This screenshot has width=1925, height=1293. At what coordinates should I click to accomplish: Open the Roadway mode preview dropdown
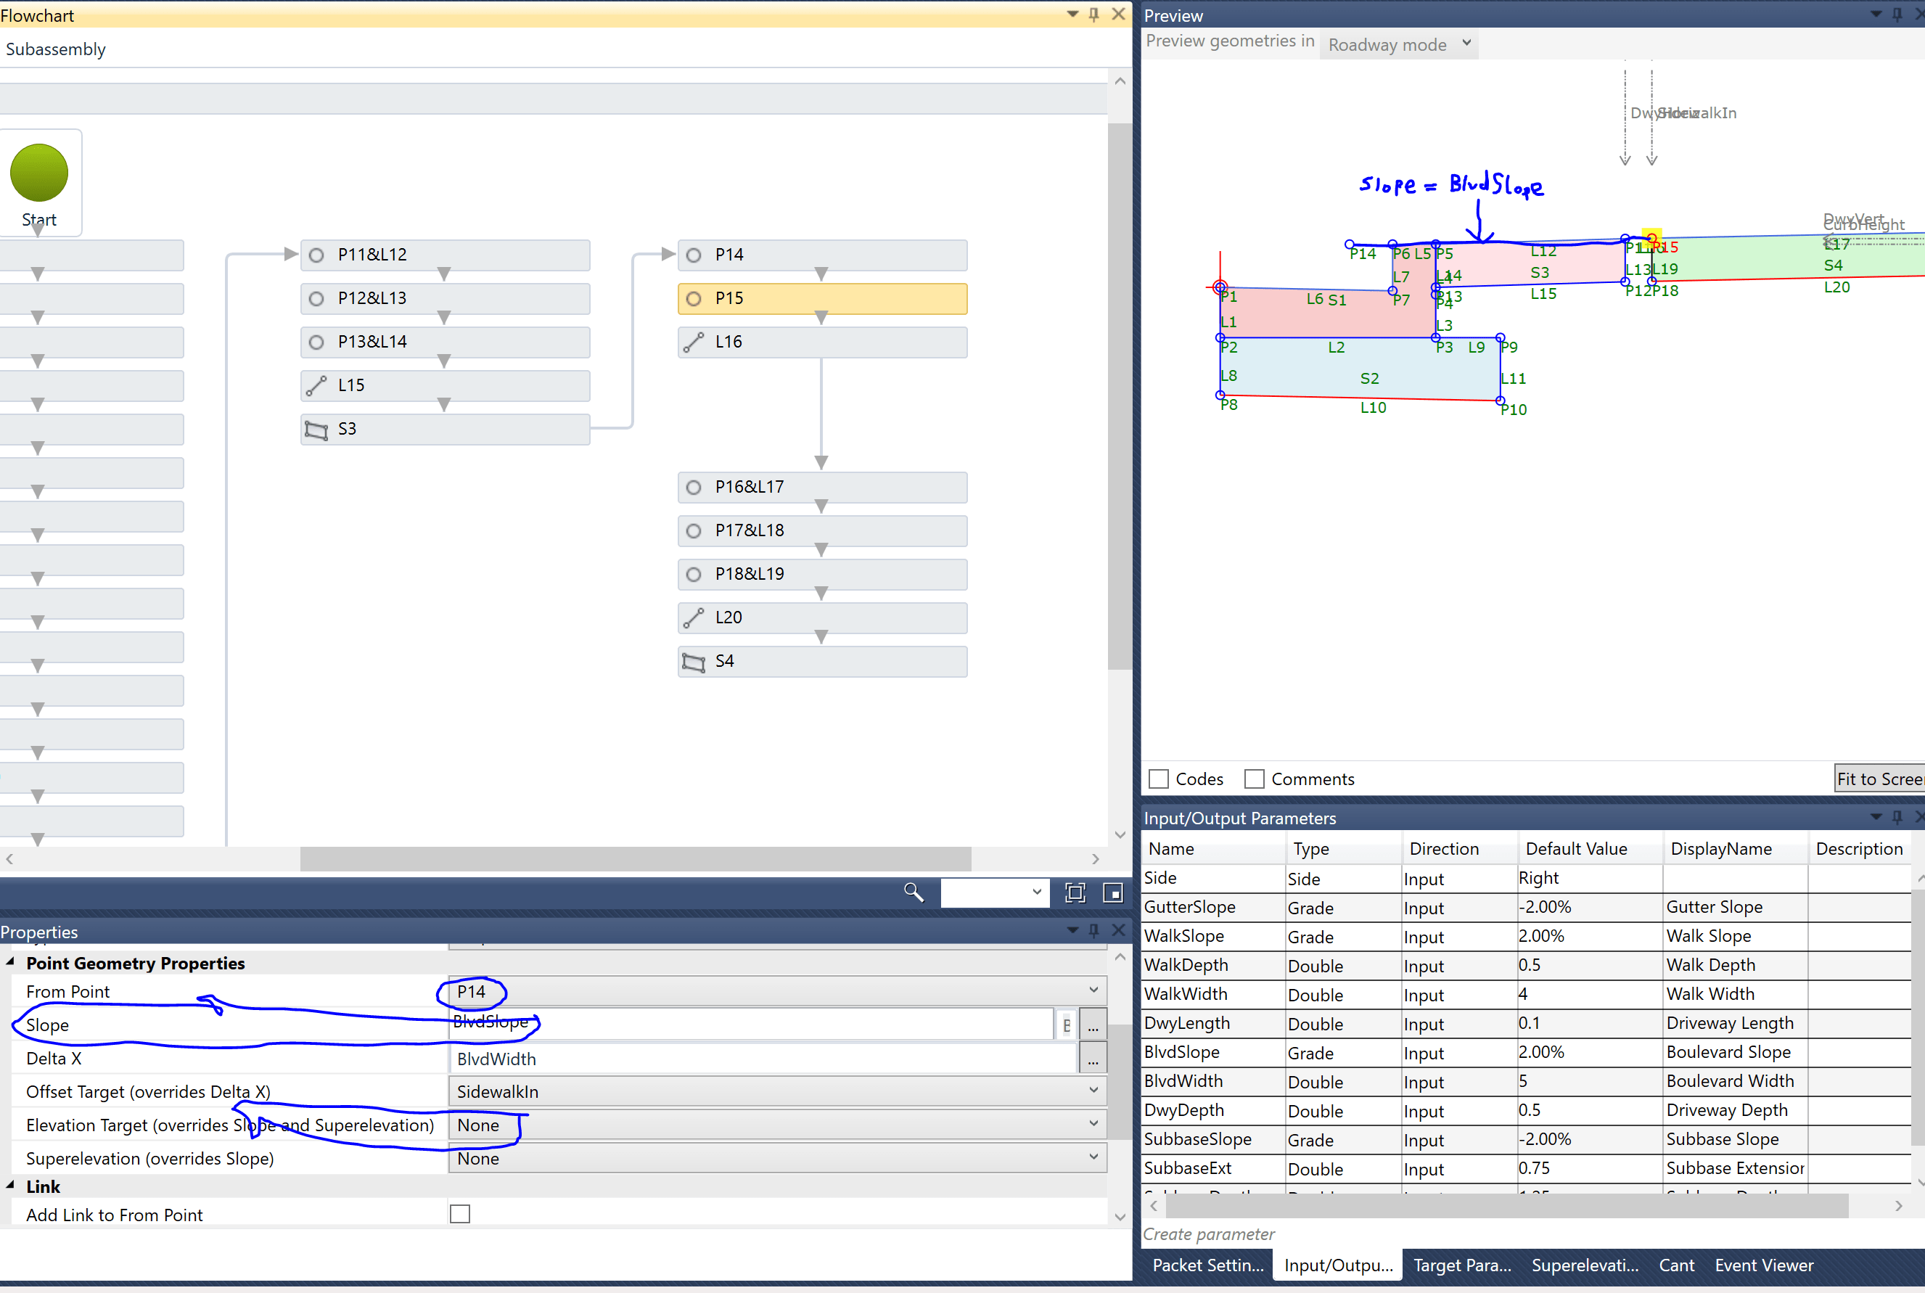pyautogui.click(x=1397, y=44)
